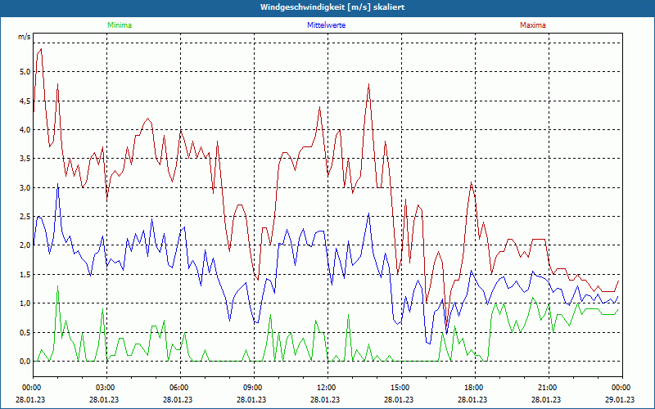Click the "1,5" y-axis value
The height and width of the screenshot is (409, 655).
[x=25, y=274]
